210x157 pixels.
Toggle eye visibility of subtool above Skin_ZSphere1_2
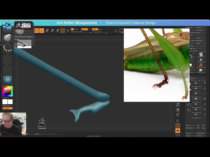click(x=205, y=83)
